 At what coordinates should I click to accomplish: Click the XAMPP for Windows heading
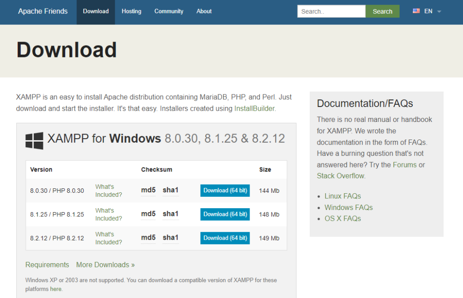tap(166, 139)
